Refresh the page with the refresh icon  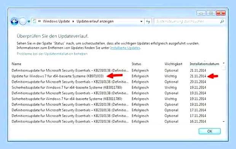pos(148,22)
